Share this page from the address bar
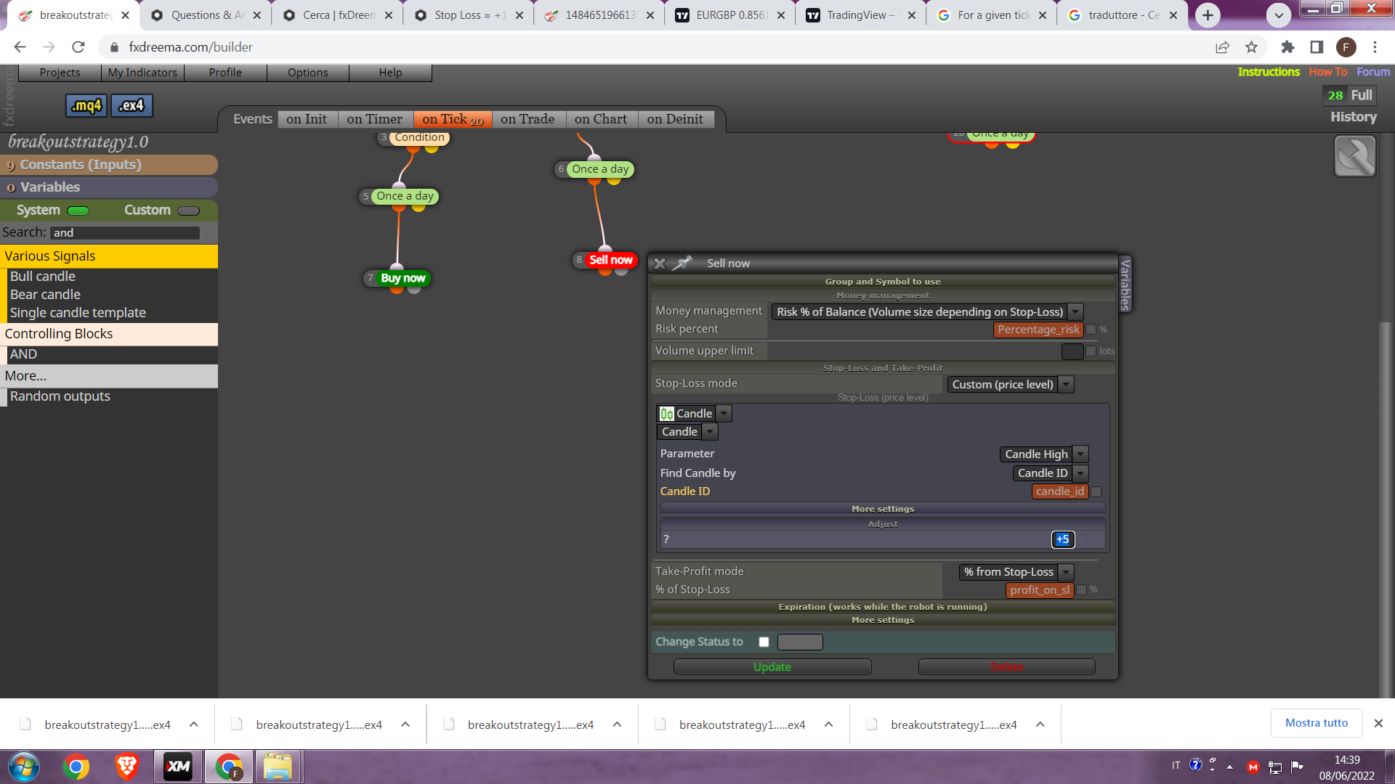The width and height of the screenshot is (1395, 784). pyautogui.click(x=1222, y=47)
